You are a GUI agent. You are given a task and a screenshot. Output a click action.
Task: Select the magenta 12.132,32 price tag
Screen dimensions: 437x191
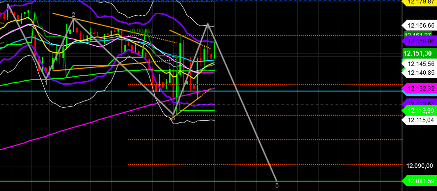419,89
